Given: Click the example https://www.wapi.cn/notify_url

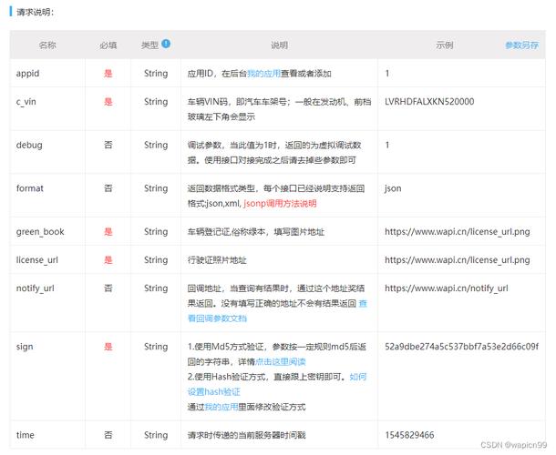Looking at the screenshot, I should coord(447,288).
